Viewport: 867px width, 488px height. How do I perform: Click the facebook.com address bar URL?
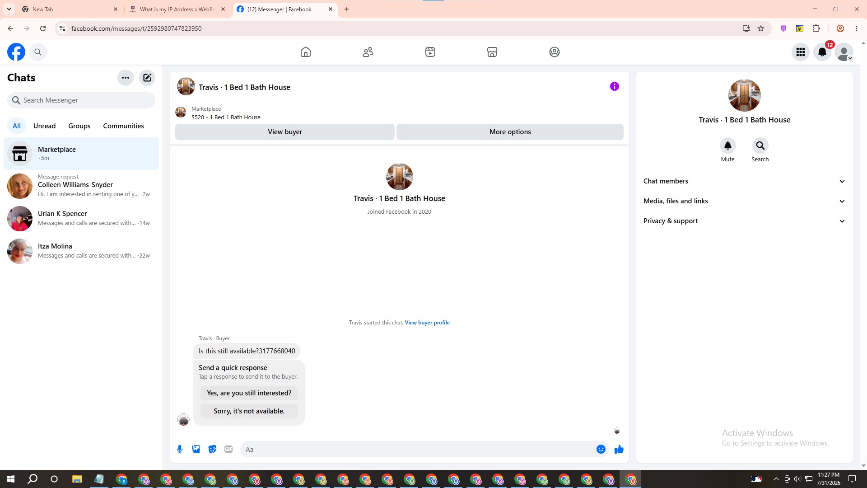click(x=136, y=28)
